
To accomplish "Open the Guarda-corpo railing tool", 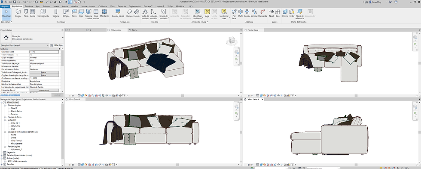I will pyautogui.click(x=118, y=13).
